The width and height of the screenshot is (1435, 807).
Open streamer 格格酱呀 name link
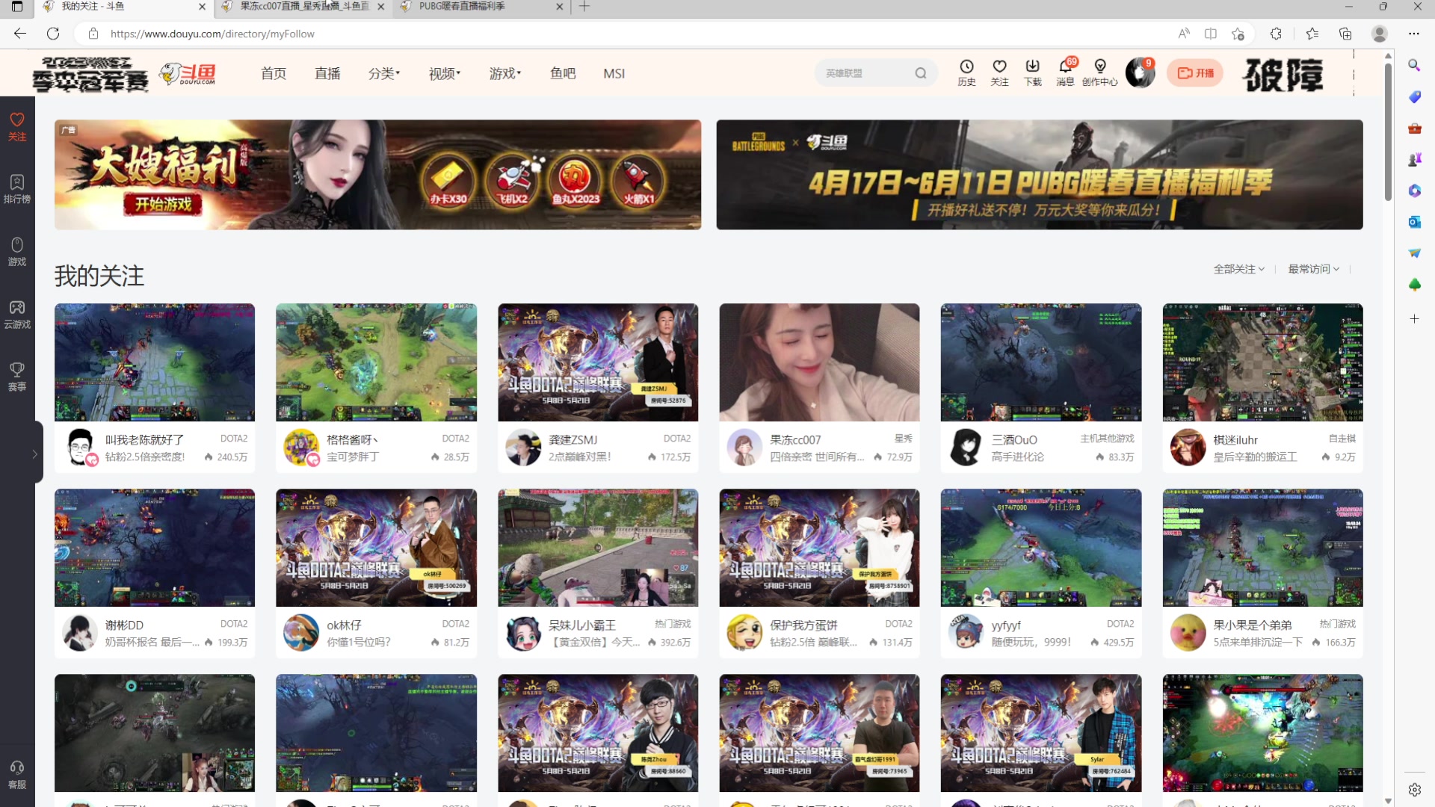click(x=352, y=439)
